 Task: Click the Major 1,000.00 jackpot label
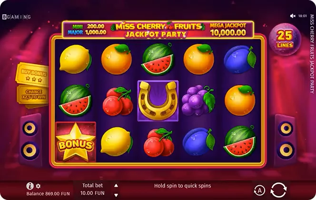[87, 32]
